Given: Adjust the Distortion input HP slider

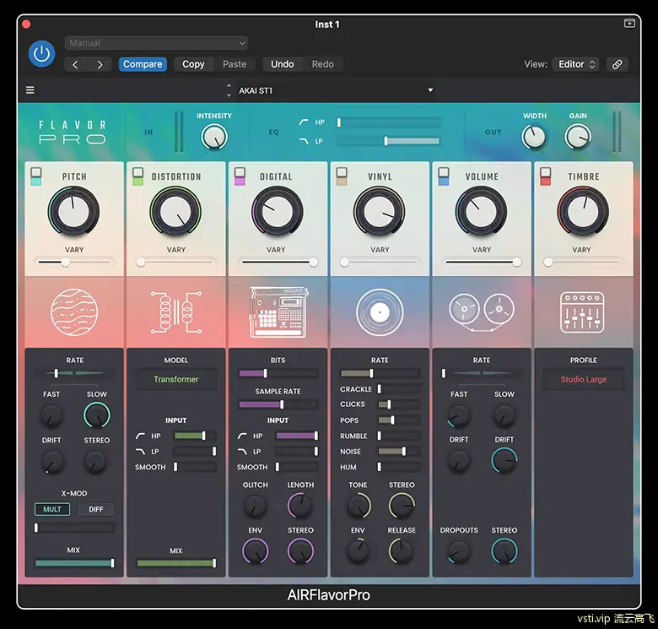Looking at the screenshot, I should coord(195,436).
